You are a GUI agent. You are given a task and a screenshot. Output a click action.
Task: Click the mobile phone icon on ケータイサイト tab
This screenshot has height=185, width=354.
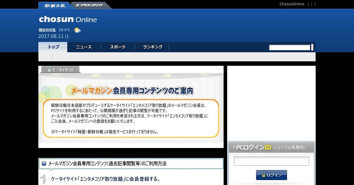tap(49, 70)
